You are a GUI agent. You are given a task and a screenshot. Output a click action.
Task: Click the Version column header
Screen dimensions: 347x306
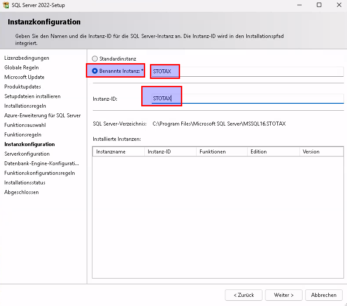coord(322,152)
